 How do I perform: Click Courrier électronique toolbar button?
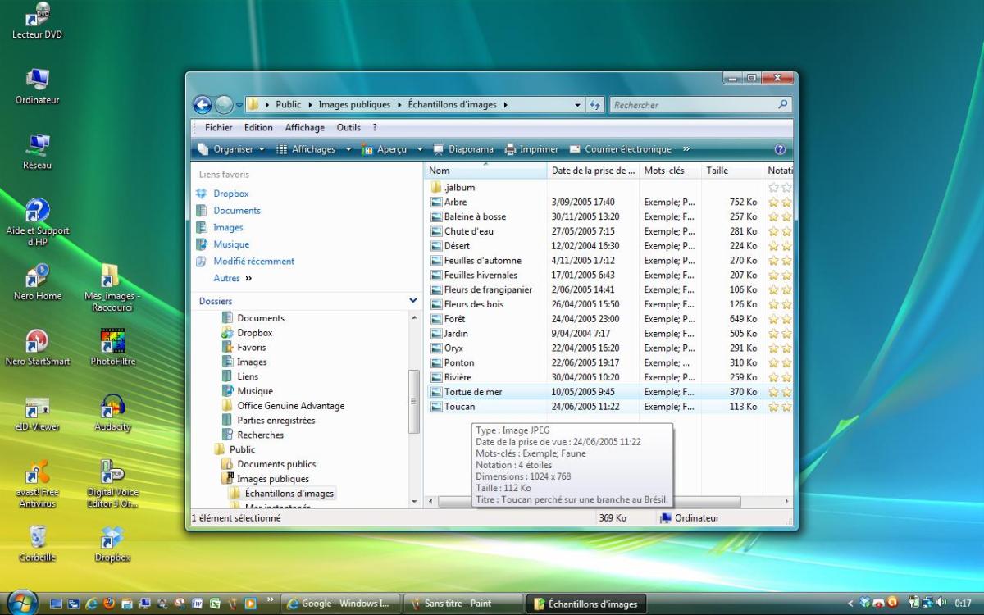(620, 149)
